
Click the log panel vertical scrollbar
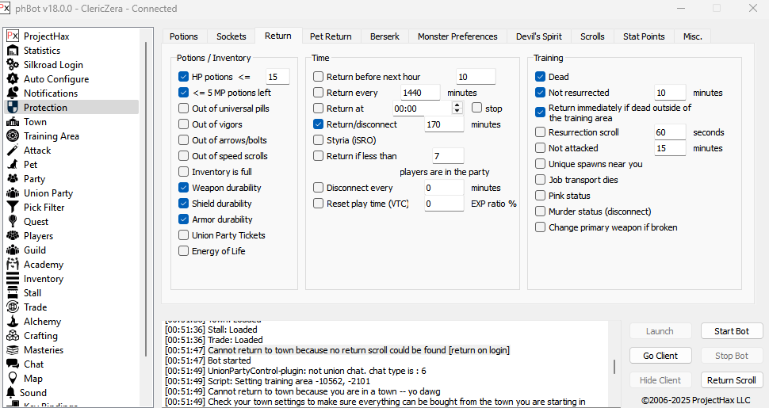point(614,366)
